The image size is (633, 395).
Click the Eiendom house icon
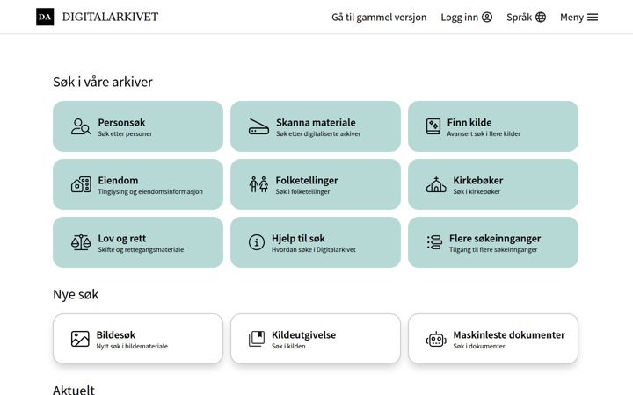coord(81,184)
